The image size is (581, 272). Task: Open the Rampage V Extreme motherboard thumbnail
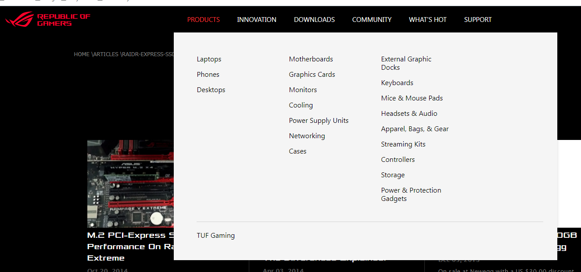(130, 184)
